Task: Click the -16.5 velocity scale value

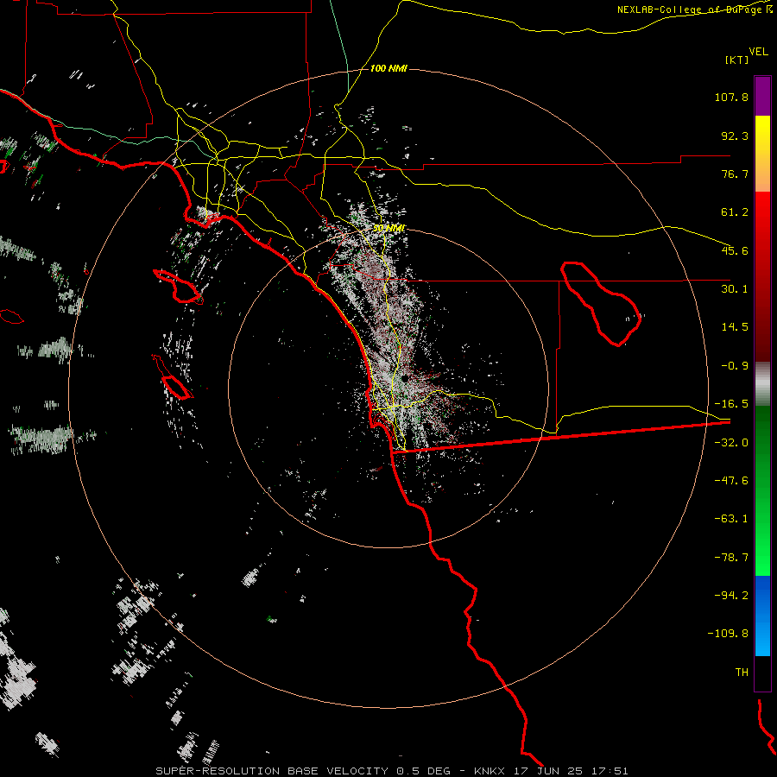Action: (x=731, y=404)
